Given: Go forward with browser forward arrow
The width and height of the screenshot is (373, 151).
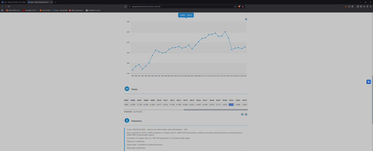Looking at the screenshot, I should [x=6, y=6].
